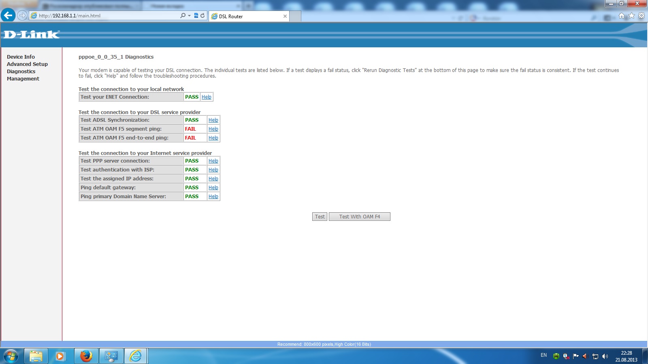Image resolution: width=648 pixels, height=364 pixels.
Task: Open Help for ADSL Synchronization test
Action: click(x=213, y=120)
